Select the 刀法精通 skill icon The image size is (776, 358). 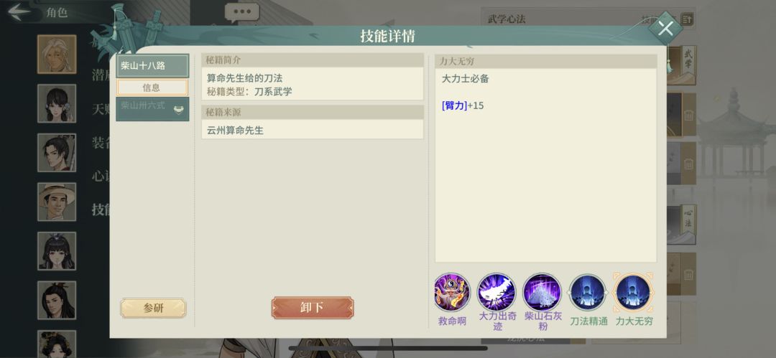[588, 292]
